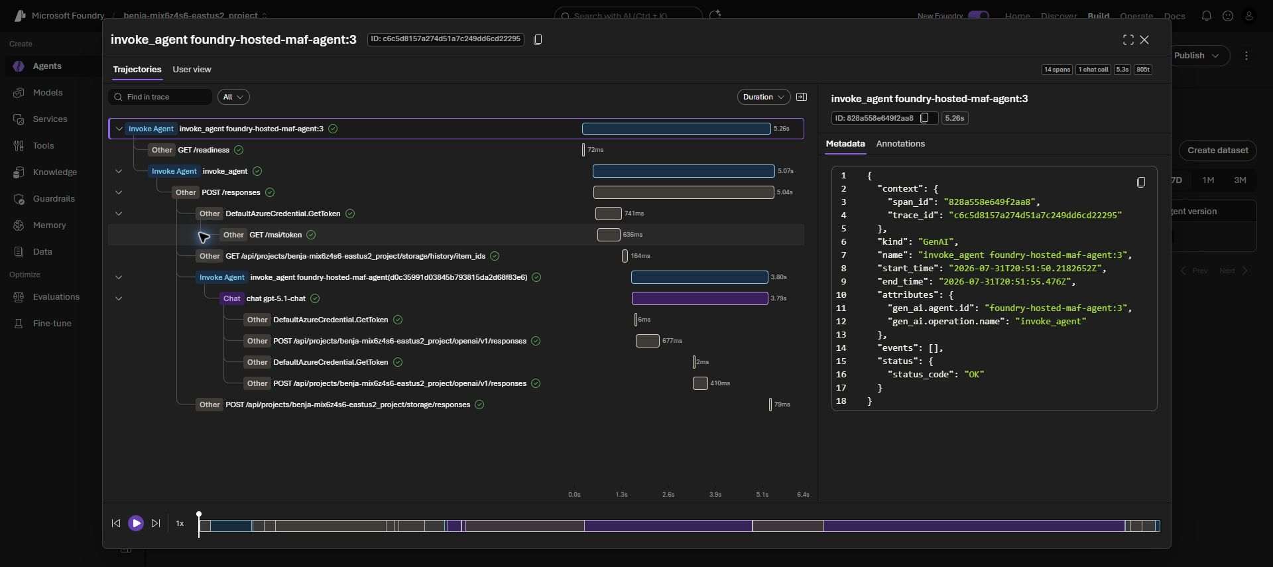1273x567 pixels.
Task: Click the Search with AI box
Action: tap(628, 16)
